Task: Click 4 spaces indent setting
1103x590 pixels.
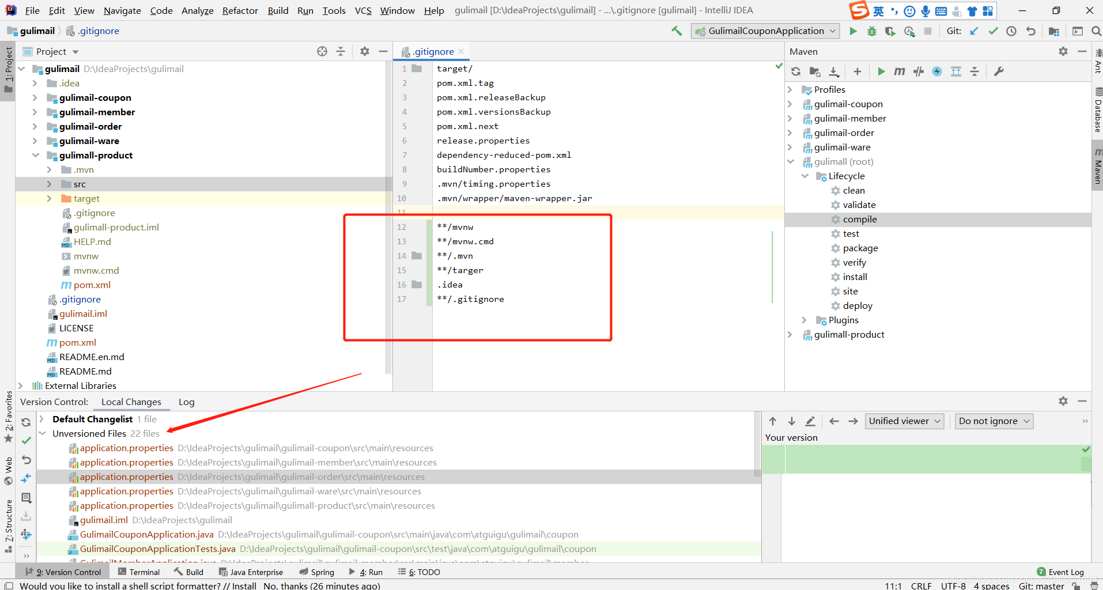Action: click(x=991, y=586)
